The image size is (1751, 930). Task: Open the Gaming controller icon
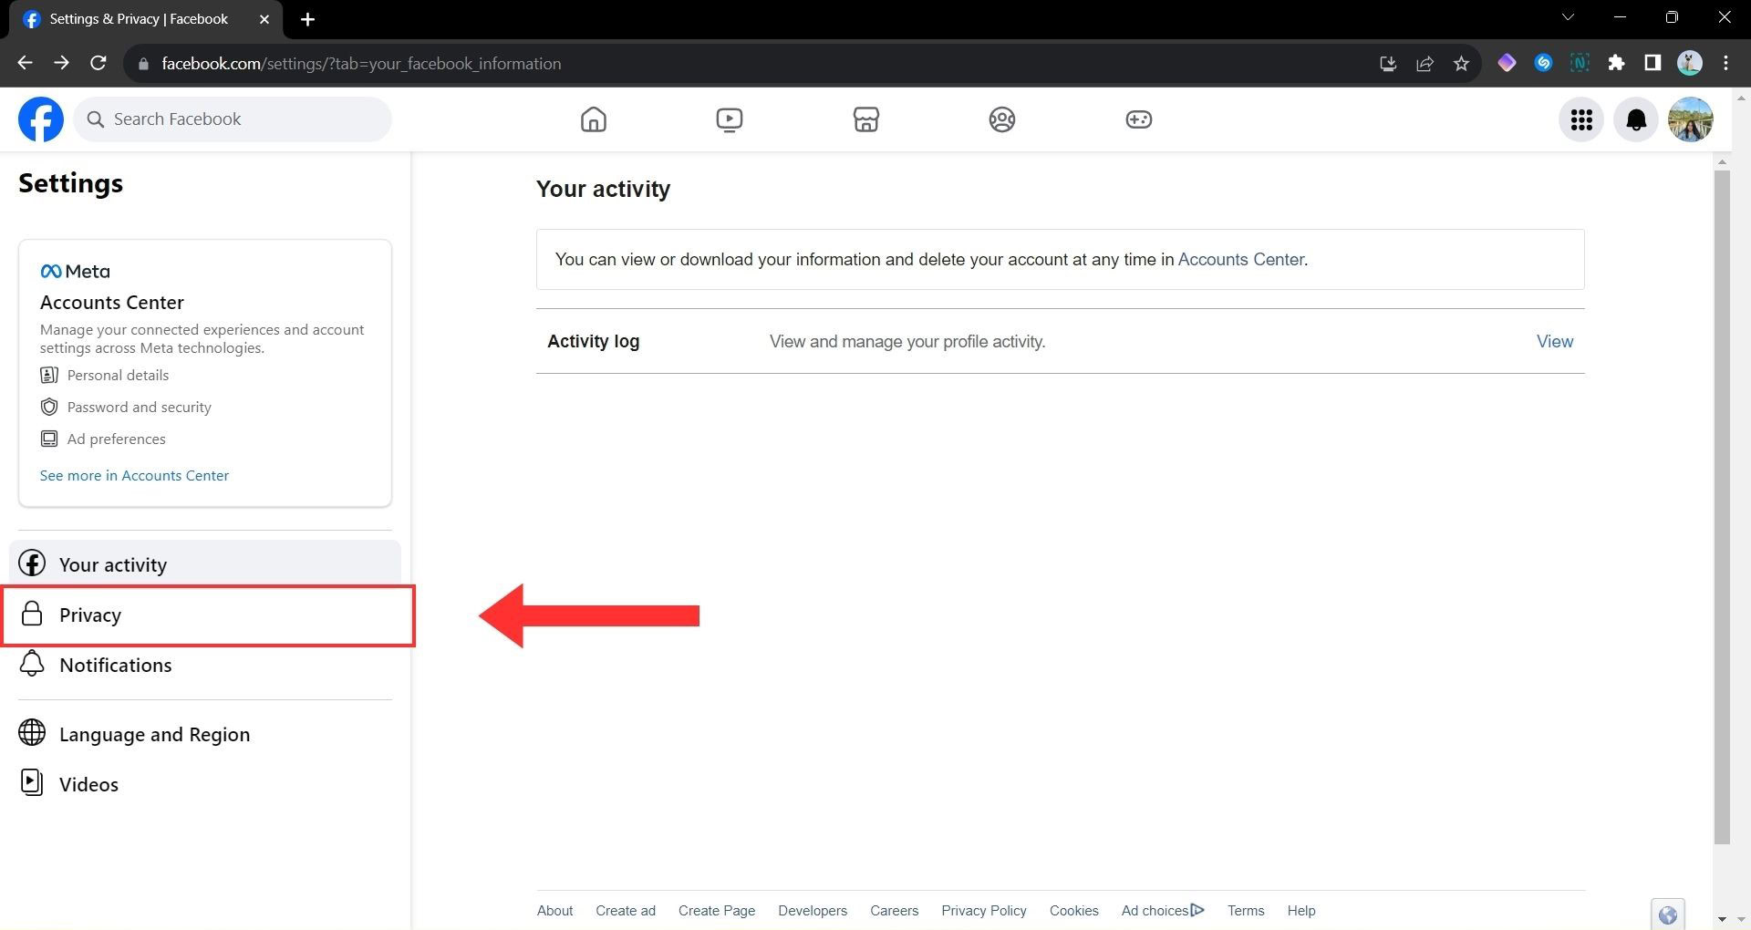click(1138, 119)
